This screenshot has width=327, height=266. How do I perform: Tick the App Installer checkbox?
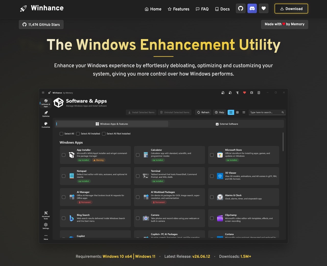pos(64,155)
